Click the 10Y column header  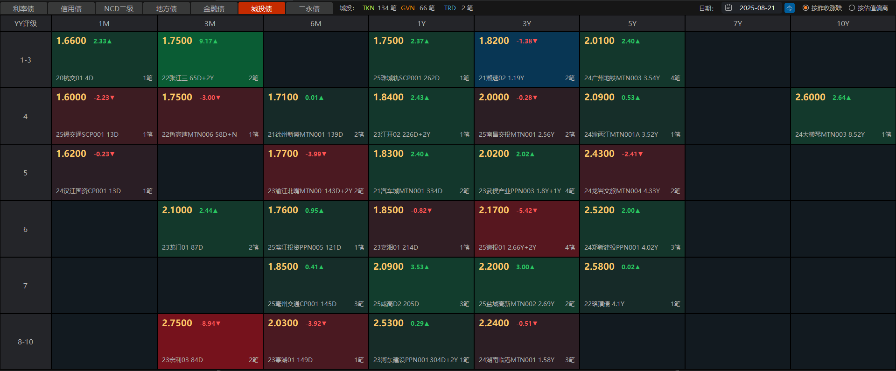click(x=843, y=23)
